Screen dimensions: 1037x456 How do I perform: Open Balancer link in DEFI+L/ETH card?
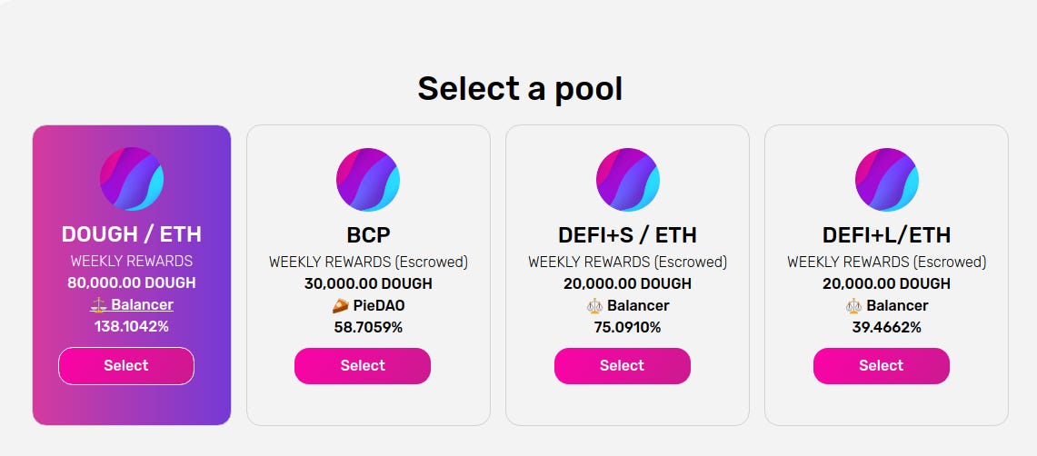click(x=897, y=306)
